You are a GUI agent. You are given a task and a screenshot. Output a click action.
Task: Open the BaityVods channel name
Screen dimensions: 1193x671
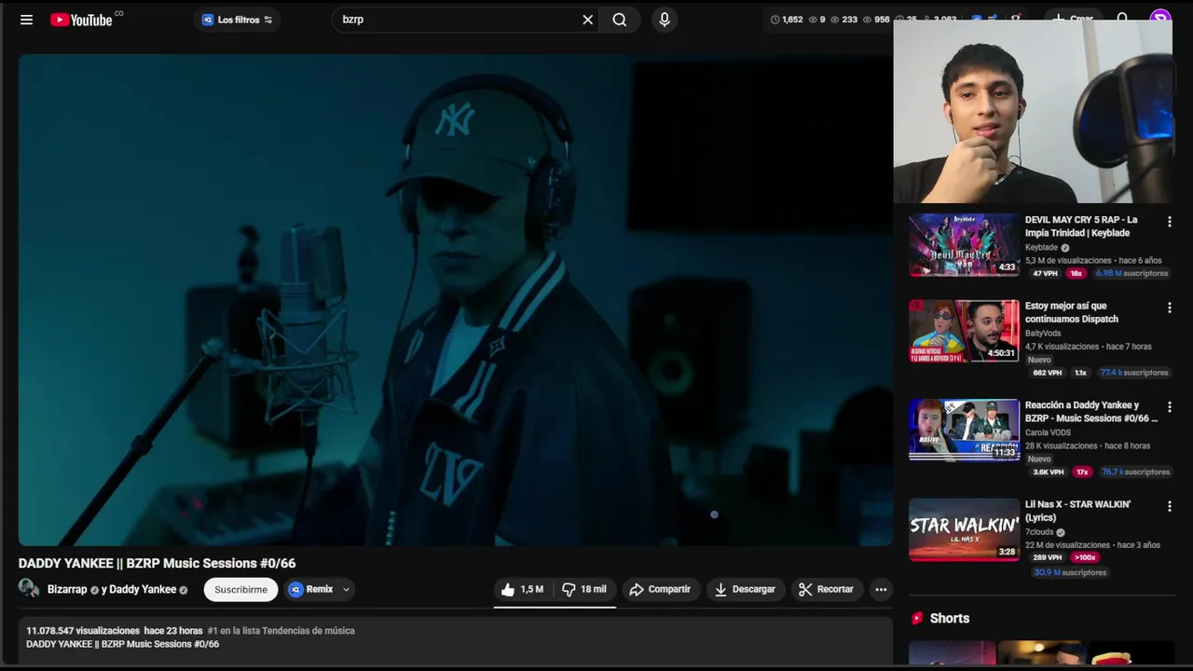pos(1043,333)
